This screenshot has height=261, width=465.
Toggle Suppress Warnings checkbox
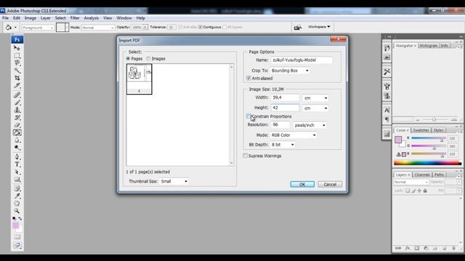(x=246, y=156)
